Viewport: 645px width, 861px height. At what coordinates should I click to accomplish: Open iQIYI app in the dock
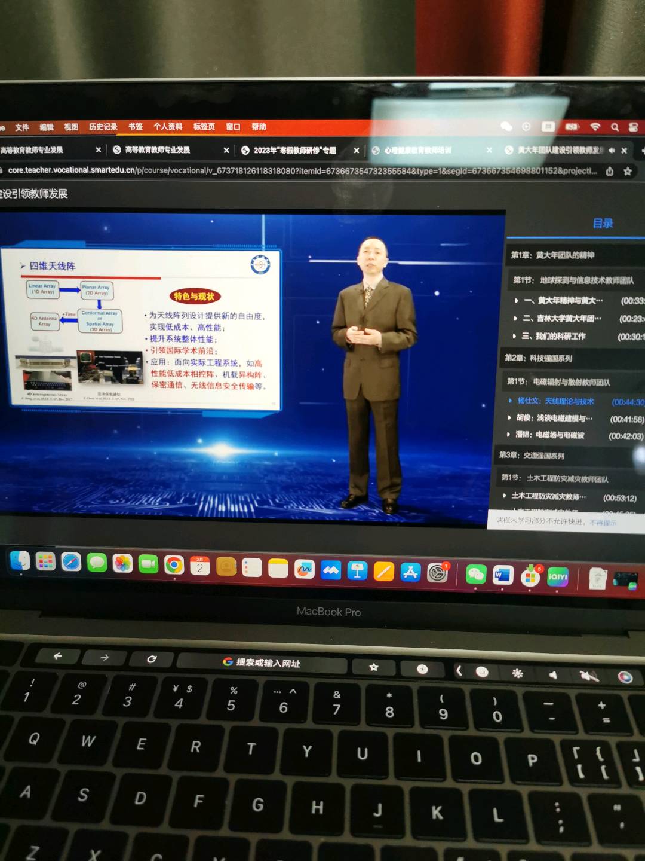click(558, 577)
